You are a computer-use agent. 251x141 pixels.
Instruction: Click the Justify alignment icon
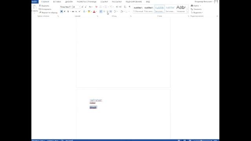[111, 11]
